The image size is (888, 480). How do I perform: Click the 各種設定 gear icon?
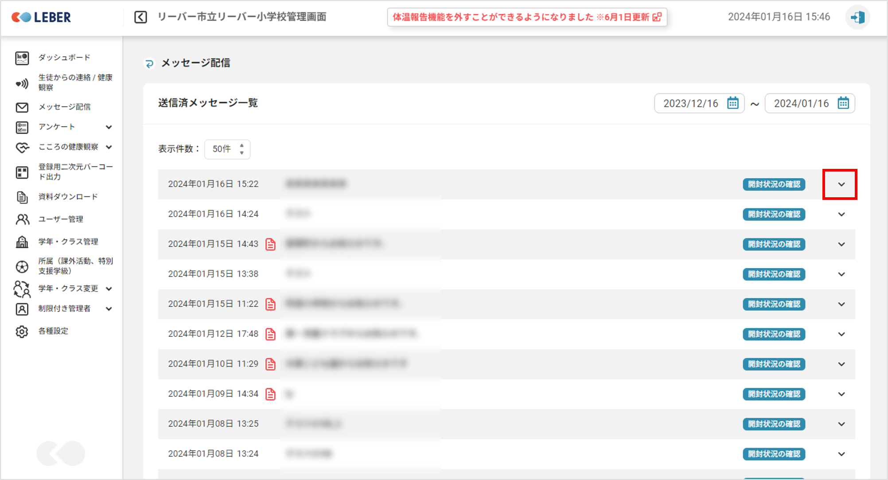point(22,332)
